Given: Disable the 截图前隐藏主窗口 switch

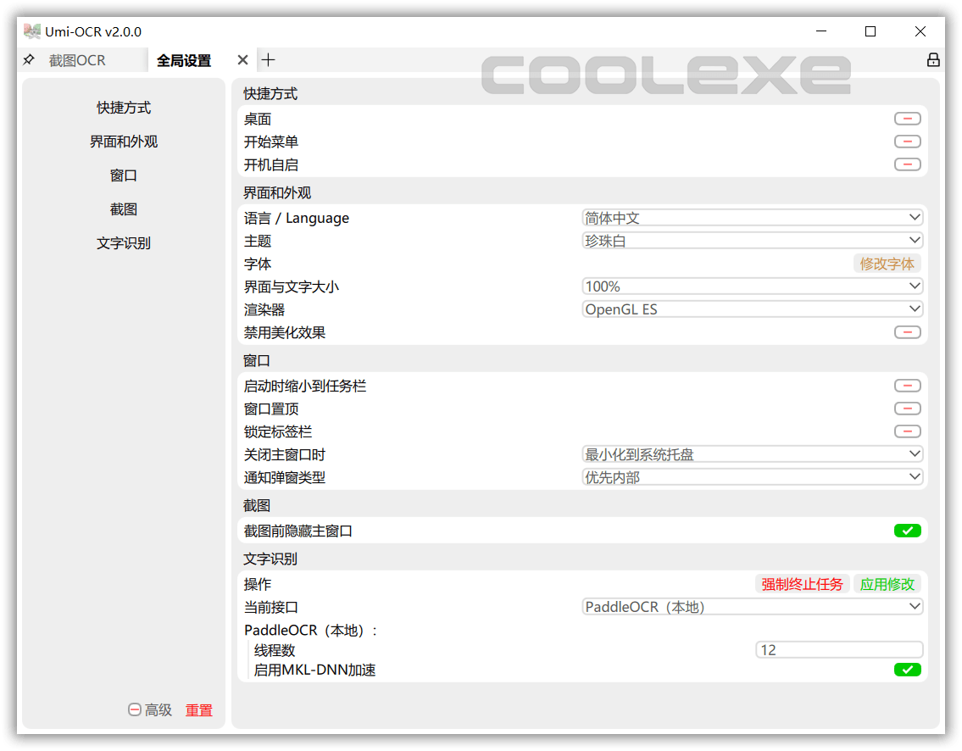Looking at the screenshot, I should click(x=907, y=530).
